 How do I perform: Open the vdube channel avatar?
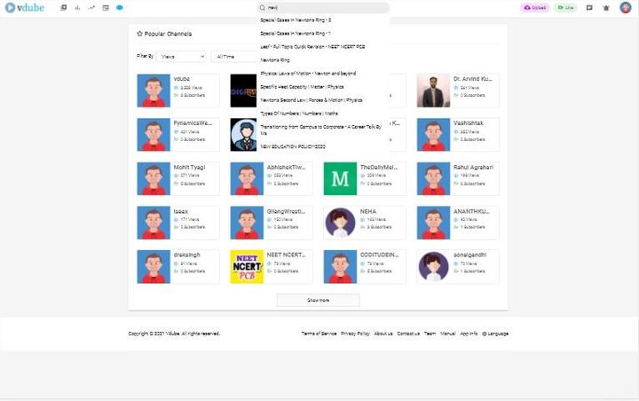154,90
